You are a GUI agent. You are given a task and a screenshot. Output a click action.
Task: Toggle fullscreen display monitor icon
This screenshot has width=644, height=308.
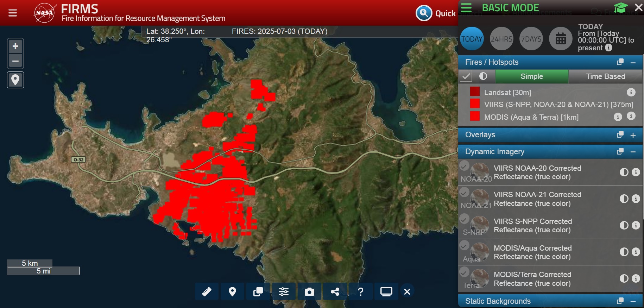click(x=386, y=291)
